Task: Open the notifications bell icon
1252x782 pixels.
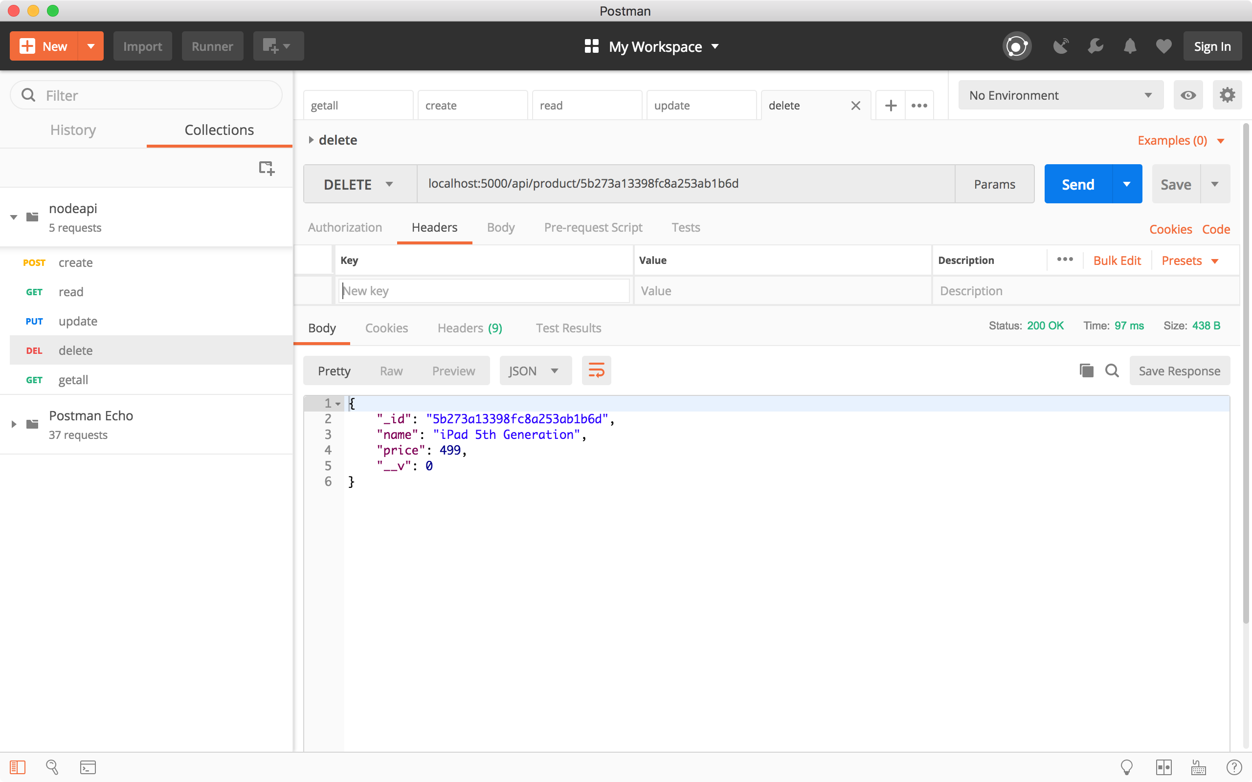Action: coord(1130,46)
